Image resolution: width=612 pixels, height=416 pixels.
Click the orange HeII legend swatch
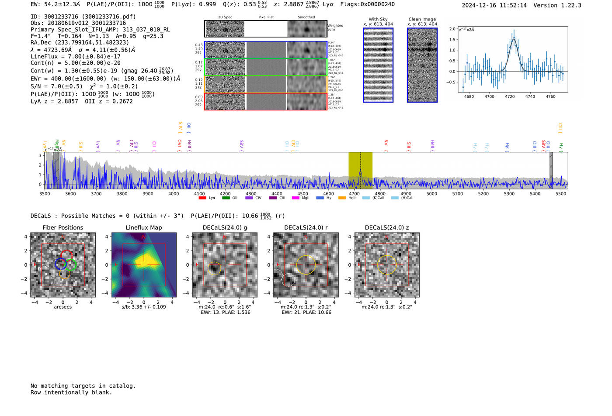tap(342, 198)
